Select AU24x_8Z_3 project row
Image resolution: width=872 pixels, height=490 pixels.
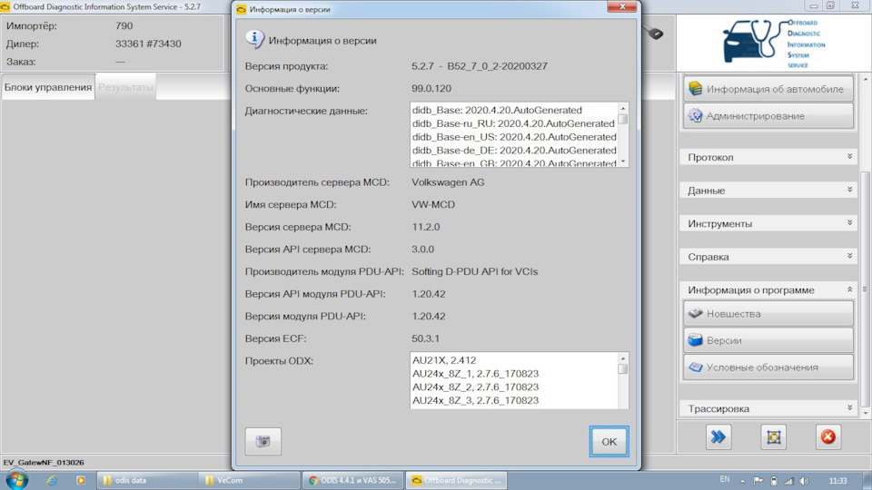point(513,400)
